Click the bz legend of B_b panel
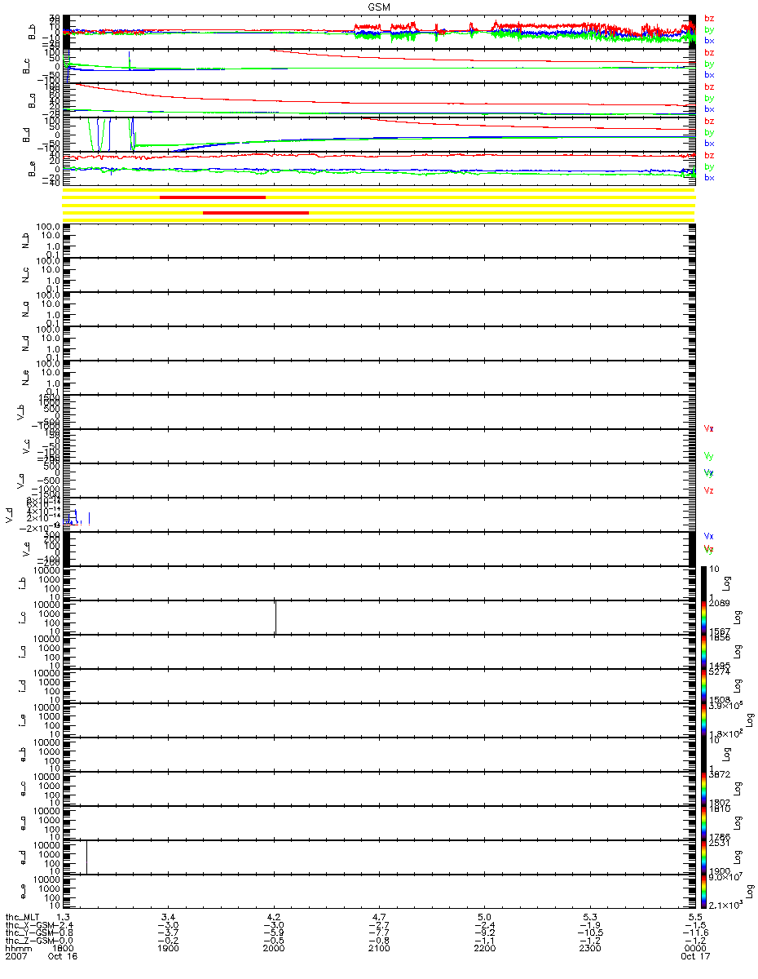This screenshot has height=979, width=758. (709, 18)
